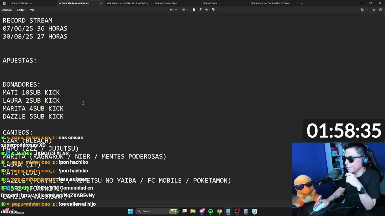The image size is (385, 216).
Task: Click the Notepad app icon in title bar
Action: point(4,3)
